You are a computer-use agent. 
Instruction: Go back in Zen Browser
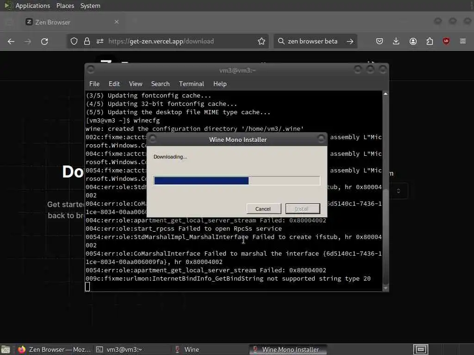click(11, 41)
